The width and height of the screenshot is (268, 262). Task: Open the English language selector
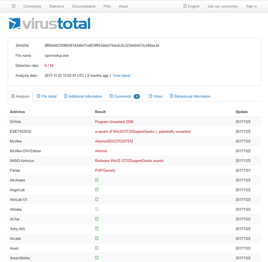tap(191, 6)
